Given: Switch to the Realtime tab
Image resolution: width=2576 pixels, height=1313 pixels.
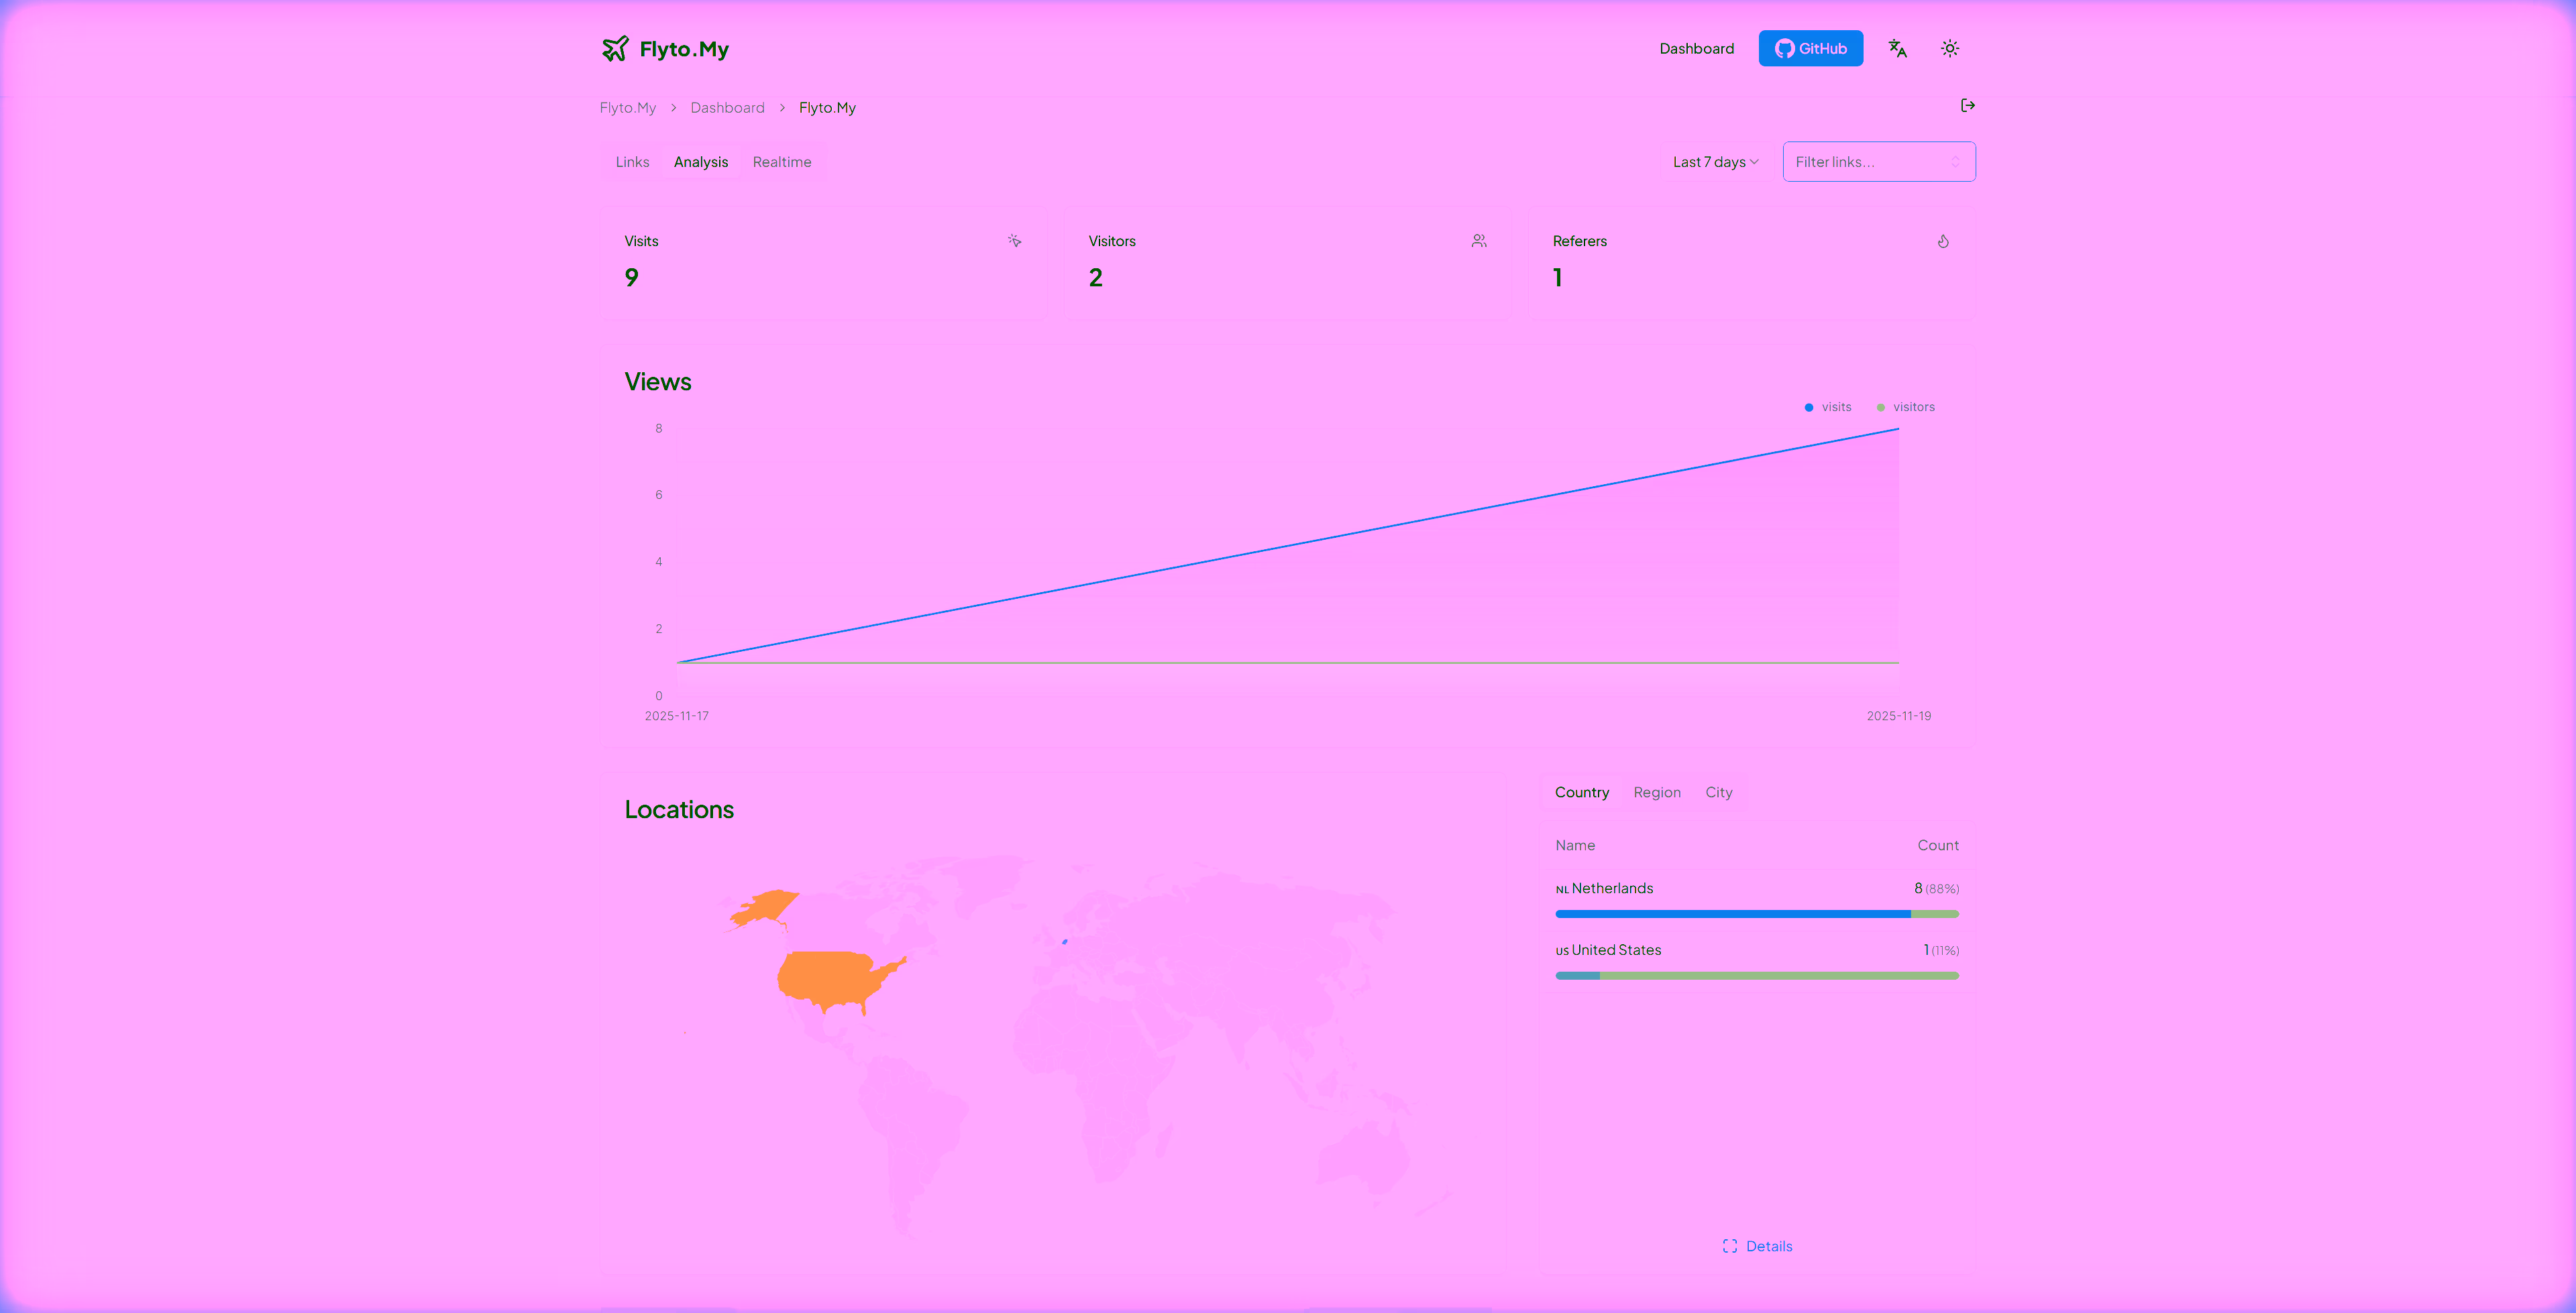Looking at the screenshot, I should click(781, 162).
